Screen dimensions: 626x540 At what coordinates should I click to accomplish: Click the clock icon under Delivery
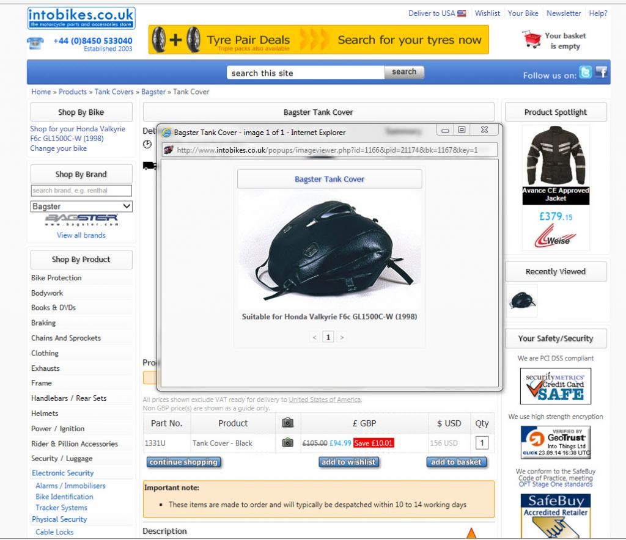coord(147,144)
